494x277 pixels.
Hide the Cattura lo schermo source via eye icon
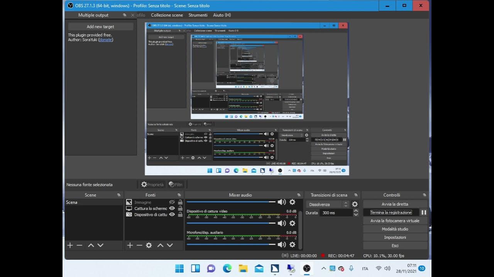tap(172, 208)
